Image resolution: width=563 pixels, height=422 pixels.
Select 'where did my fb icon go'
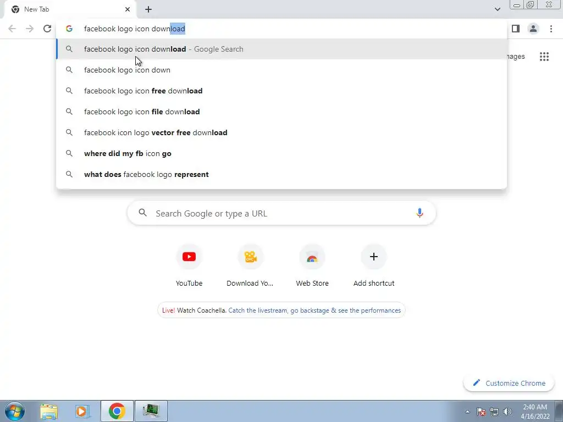(x=281, y=153)
